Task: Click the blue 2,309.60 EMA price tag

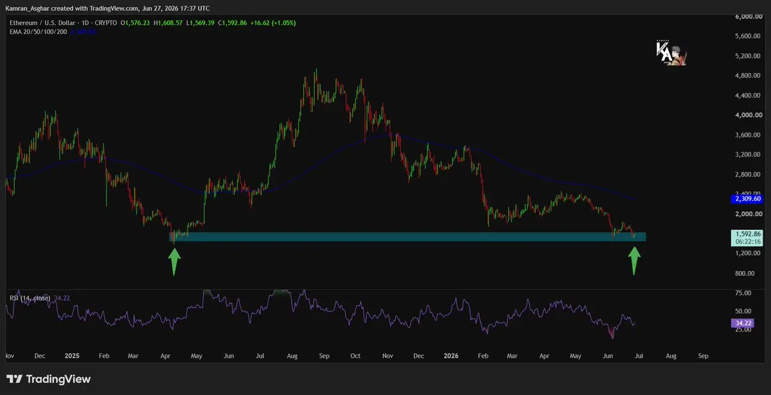Action: tap(747, 199)
